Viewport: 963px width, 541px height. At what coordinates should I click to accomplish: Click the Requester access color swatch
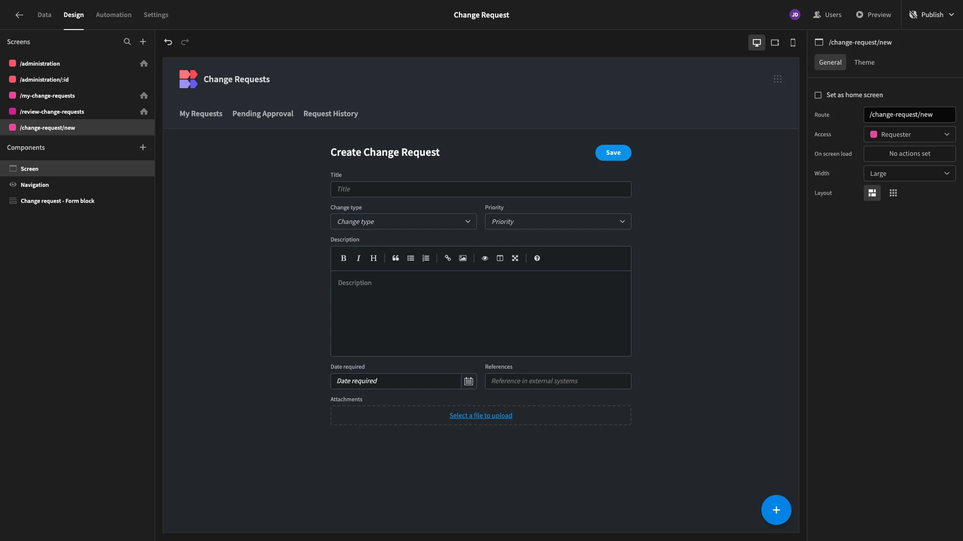[874, 135]
